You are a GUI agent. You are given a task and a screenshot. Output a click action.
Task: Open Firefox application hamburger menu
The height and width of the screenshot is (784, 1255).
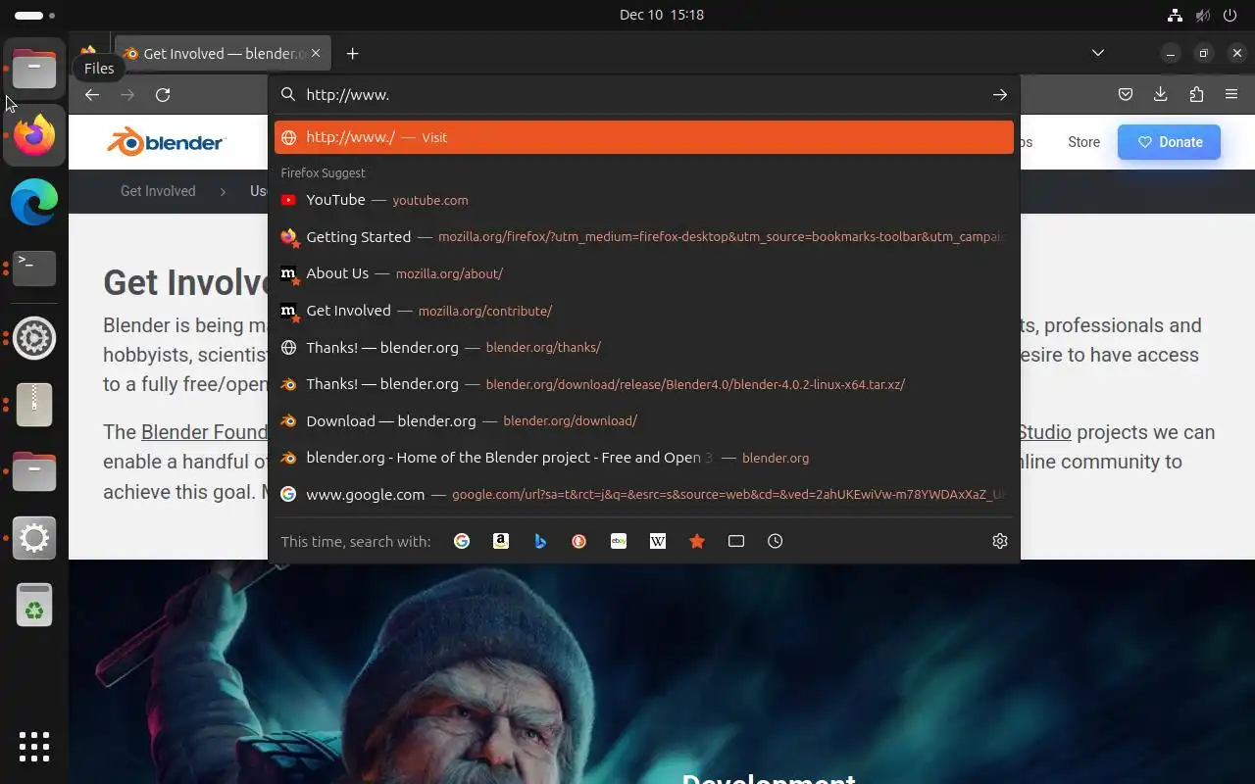pos(1231,95)
